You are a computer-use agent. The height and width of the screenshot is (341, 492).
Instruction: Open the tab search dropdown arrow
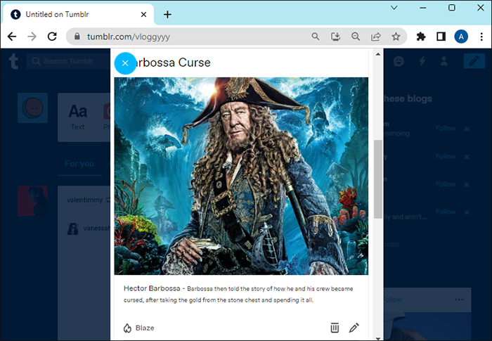click(x=394, y=8)
